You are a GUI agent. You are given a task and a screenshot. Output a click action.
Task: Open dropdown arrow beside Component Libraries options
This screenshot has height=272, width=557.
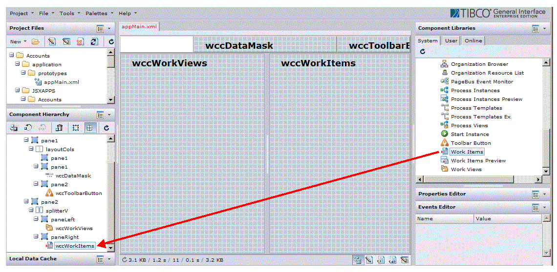(545, 28)
